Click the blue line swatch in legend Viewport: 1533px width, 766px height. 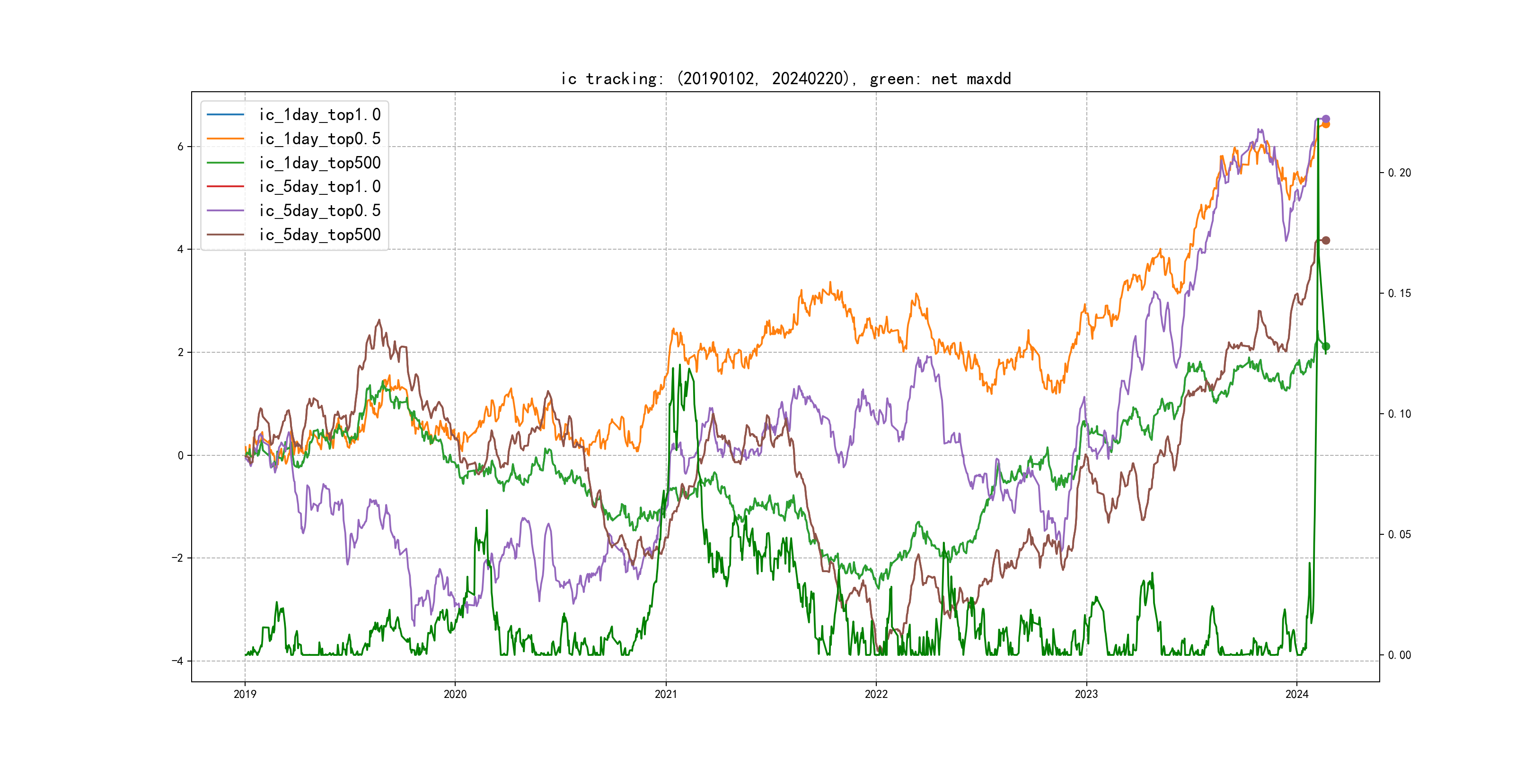pyautogui.click(x=226, y=115)
